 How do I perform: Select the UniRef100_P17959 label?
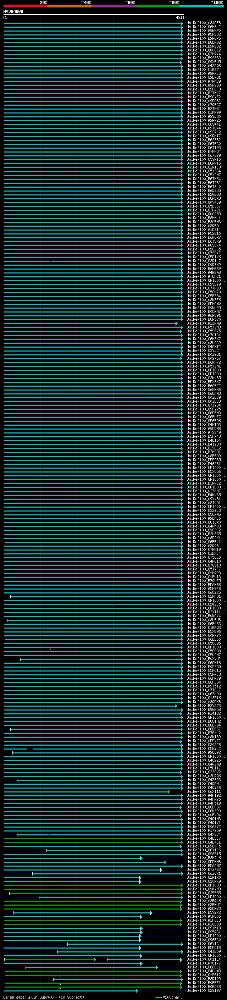pyautogui.click(x=204, y=831)
